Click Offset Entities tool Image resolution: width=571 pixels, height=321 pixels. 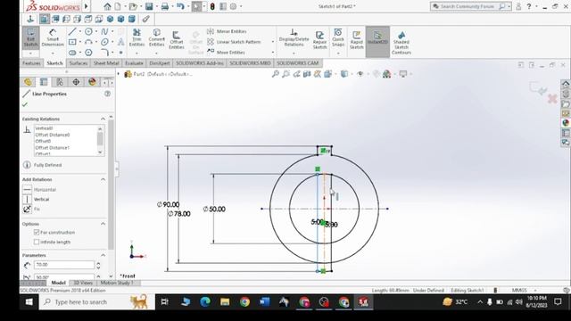[177, 40]
